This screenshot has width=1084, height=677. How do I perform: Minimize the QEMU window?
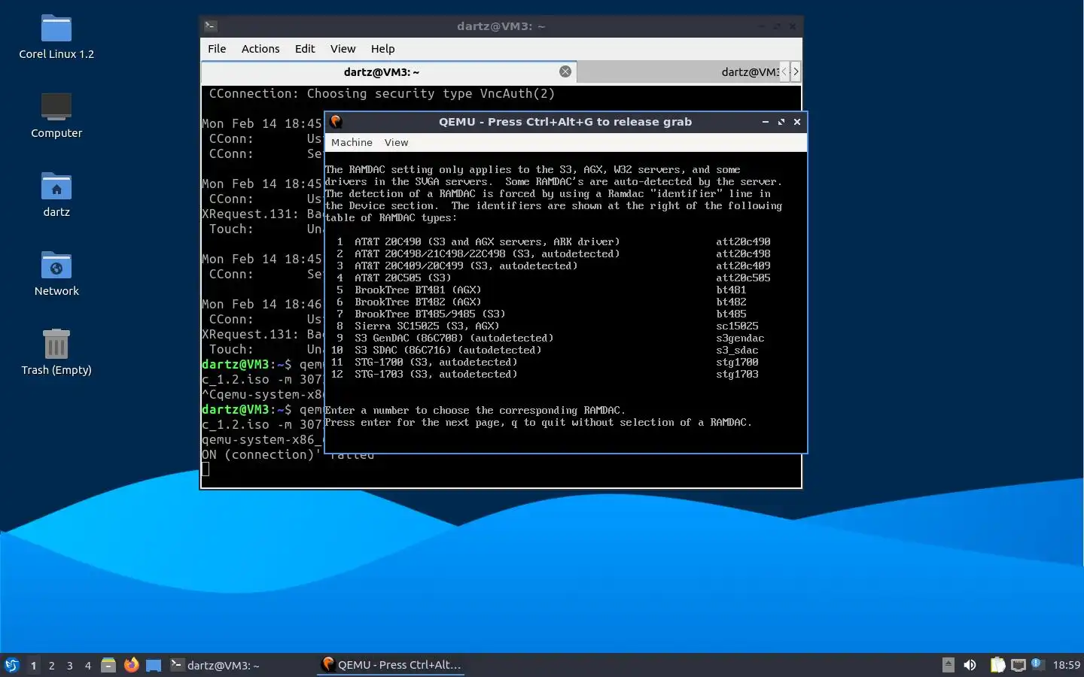click(x=766, y=122)
